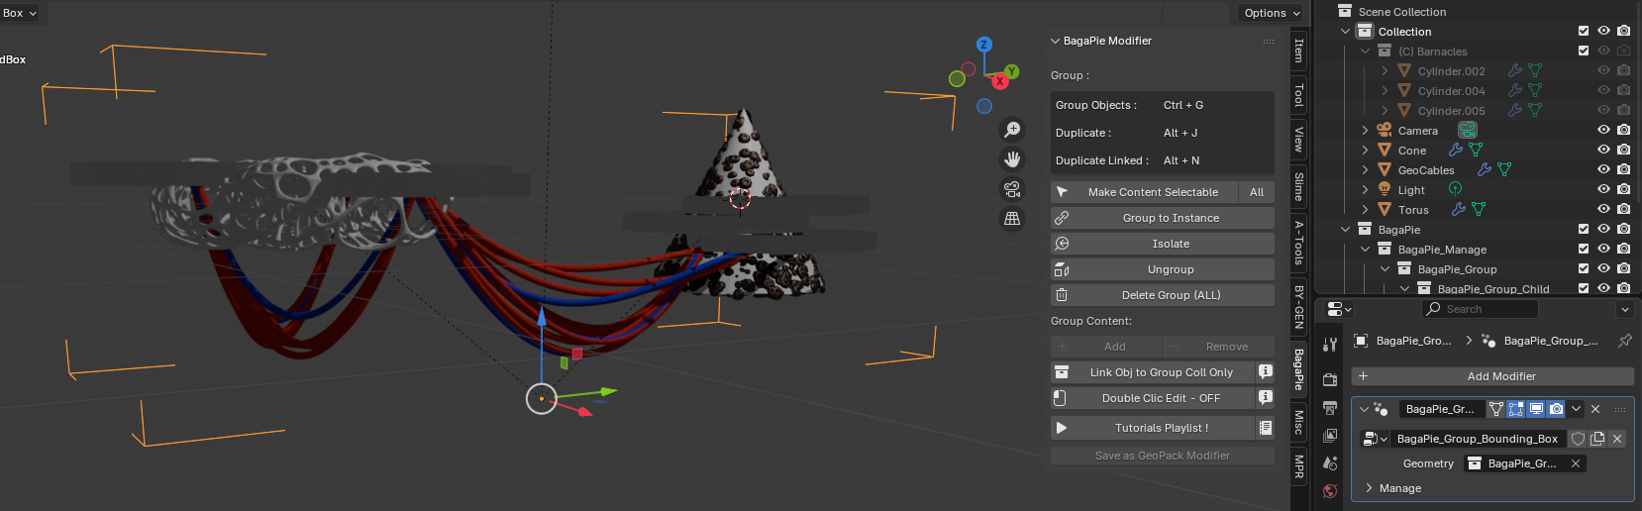Click the Group to Instance button

[x=1162, y=218]
